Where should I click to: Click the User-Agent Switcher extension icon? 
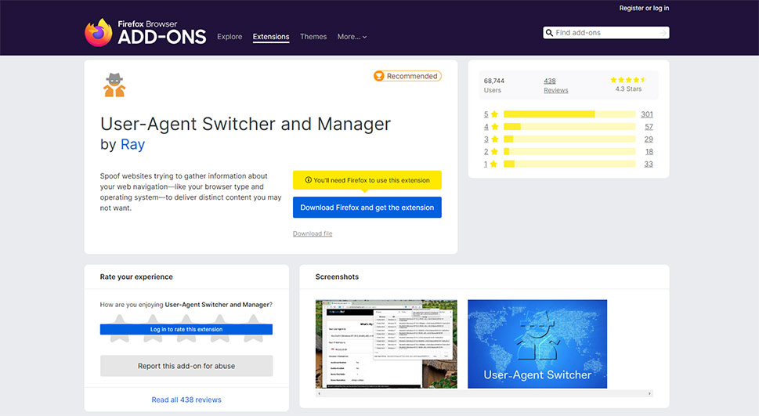tap(114, 85)
